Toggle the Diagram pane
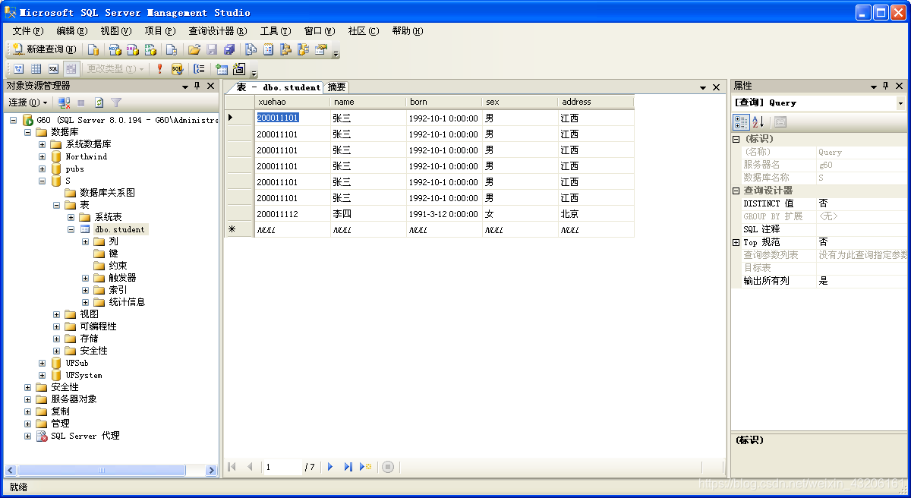 (x=19, y=68)
